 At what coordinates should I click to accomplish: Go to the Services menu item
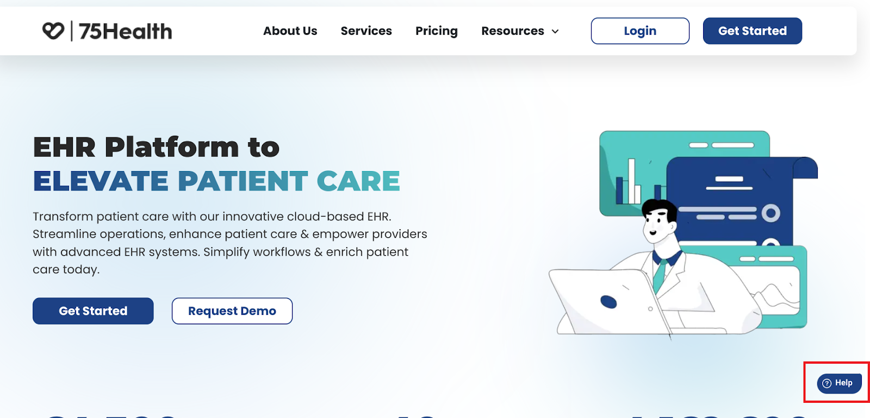click(366, 31)
